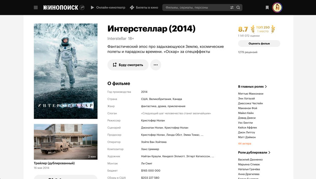
Task: Expand full producers list ellipsis
Action: (x=202, y=135)
